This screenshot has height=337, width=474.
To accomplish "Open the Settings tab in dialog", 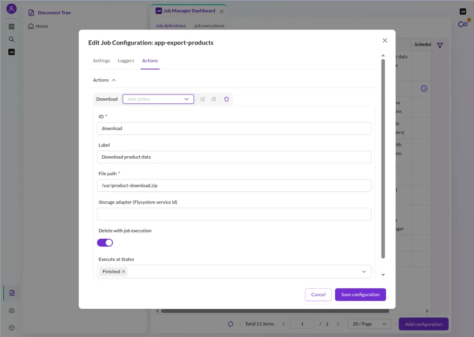I will tap(101, 61).
